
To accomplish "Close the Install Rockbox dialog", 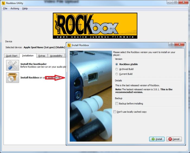I will point(180,44).
